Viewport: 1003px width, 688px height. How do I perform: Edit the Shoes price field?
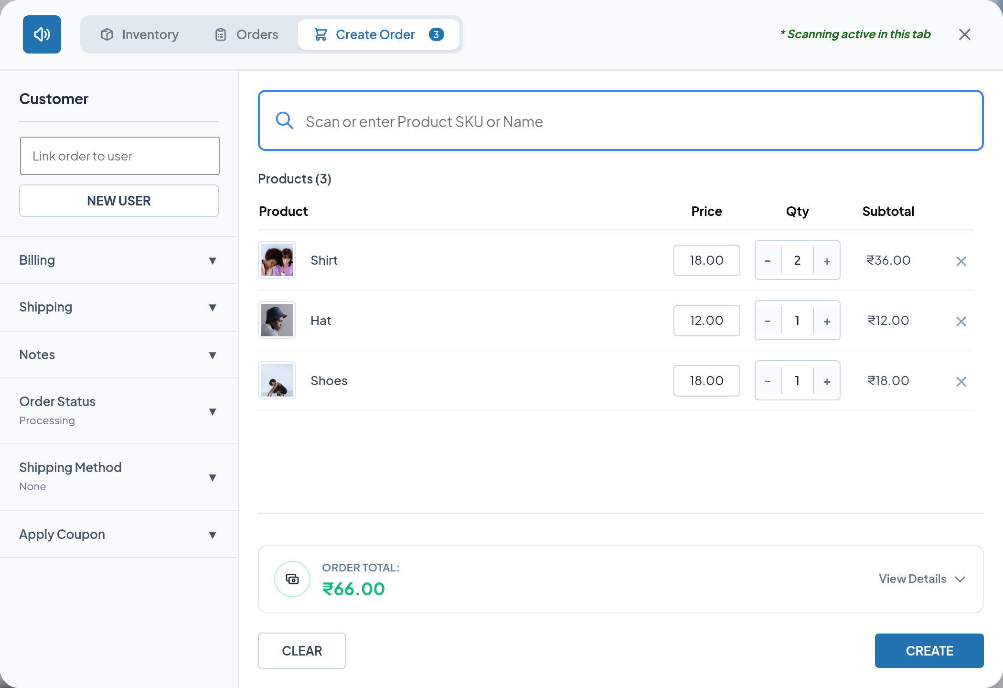coord(706,381)
